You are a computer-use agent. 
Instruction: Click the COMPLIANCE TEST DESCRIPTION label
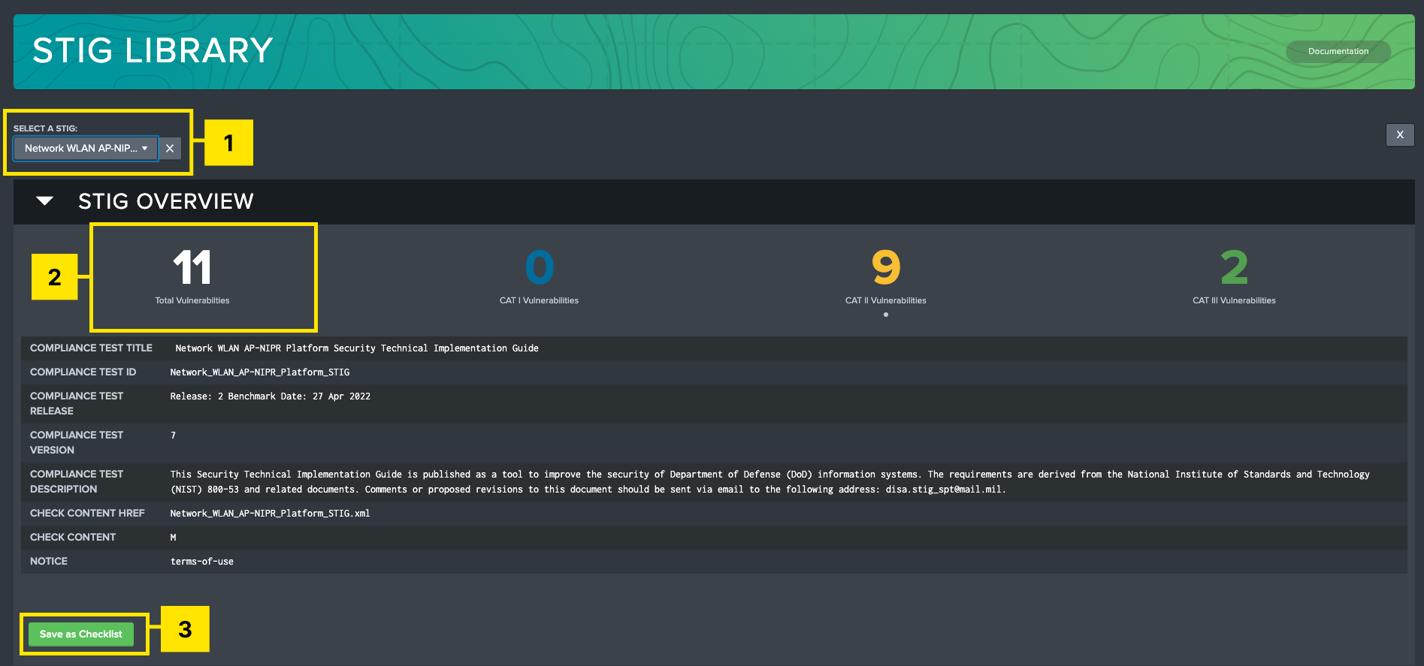click(77, 482)
